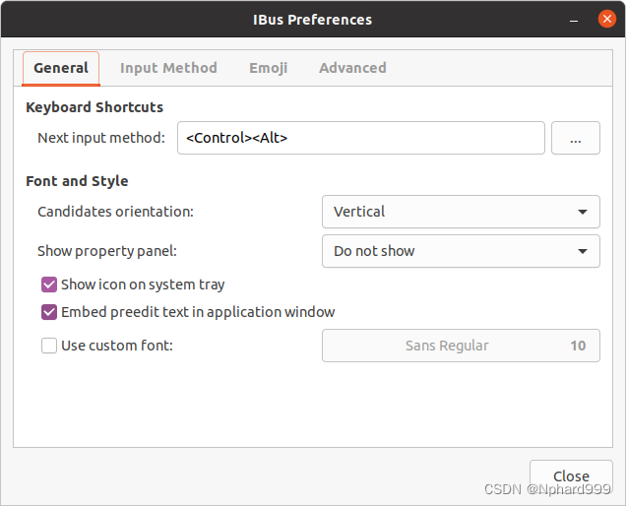The image size is (626, 506).
Task: Disable Show icon on system tray
Action: [49, 285]
